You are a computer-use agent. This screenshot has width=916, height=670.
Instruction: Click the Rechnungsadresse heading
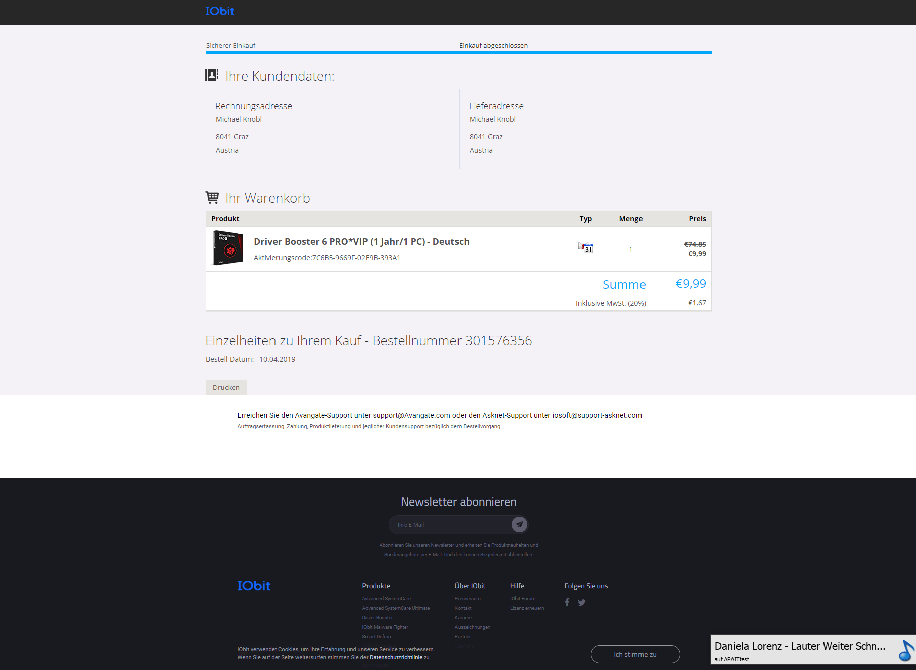[x=254, y=106]
